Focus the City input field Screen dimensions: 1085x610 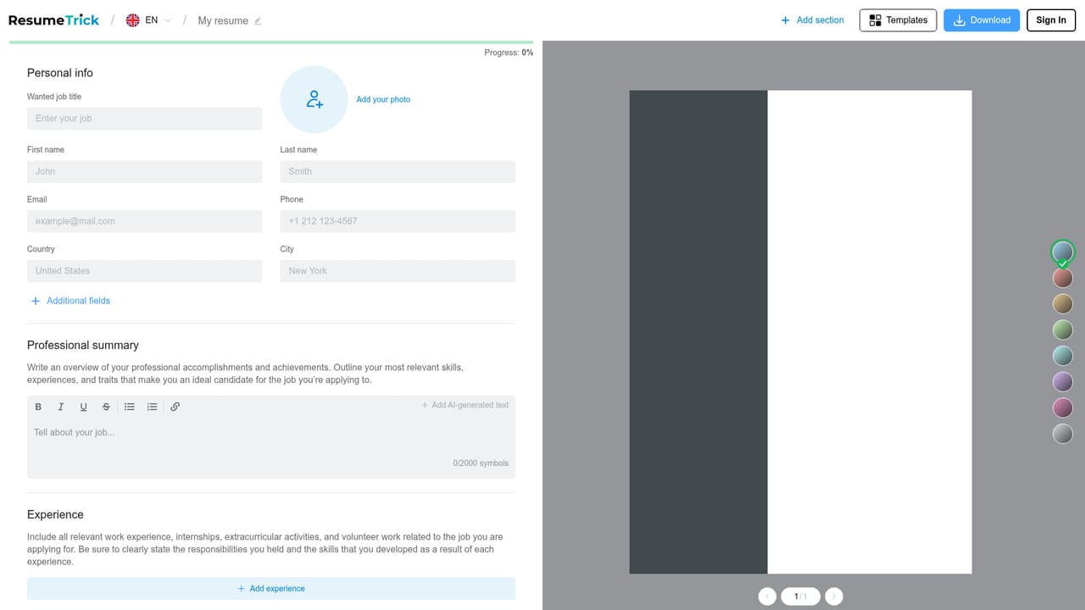pyautogui.click(x=398, y=271)
